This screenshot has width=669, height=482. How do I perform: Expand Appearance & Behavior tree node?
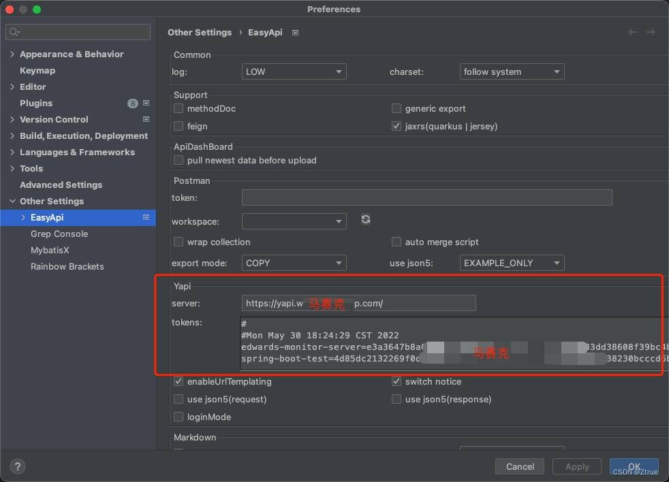(12, 54)
